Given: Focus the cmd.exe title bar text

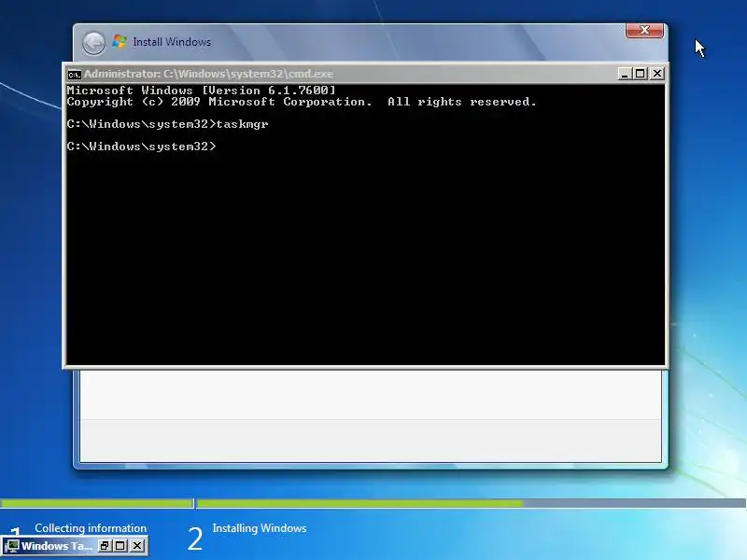Looking at the screenshot, I should pos(208,74).
